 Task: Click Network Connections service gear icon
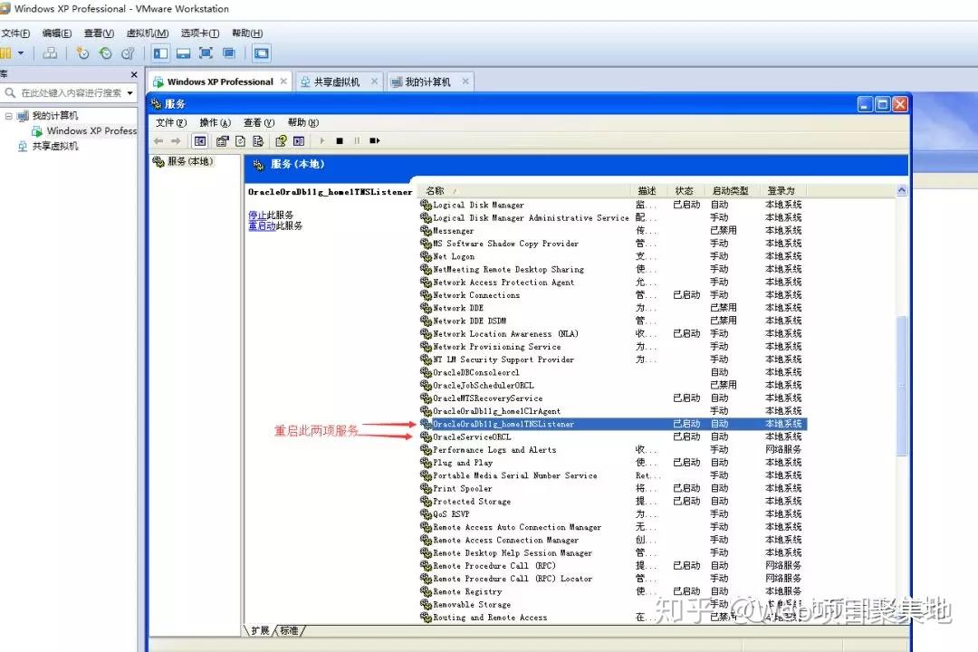[426, 295]
